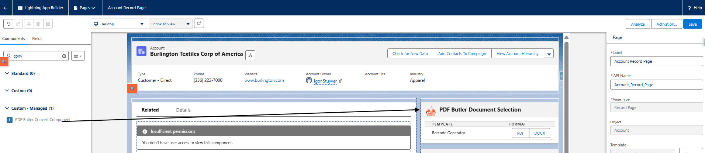The image size is (705, 153).
Task: Click the Account Record Page header title
Action: coord(127,8)
